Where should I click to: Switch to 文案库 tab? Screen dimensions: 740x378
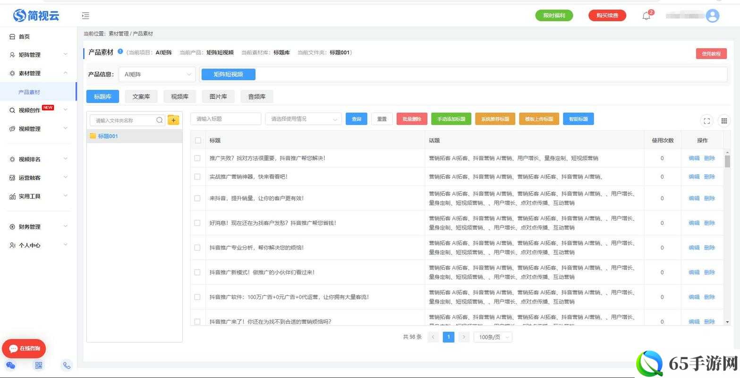(x=141, y=96)
